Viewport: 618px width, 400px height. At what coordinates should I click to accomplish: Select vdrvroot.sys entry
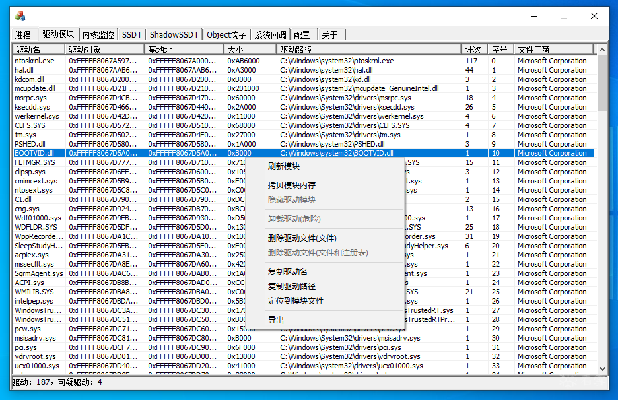(x=303, y=356)
